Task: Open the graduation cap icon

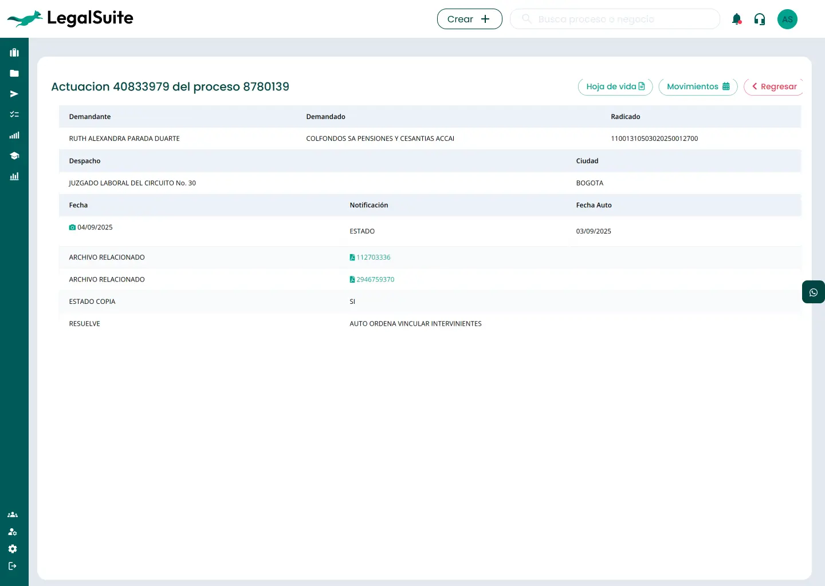Action: coord(14,156)
